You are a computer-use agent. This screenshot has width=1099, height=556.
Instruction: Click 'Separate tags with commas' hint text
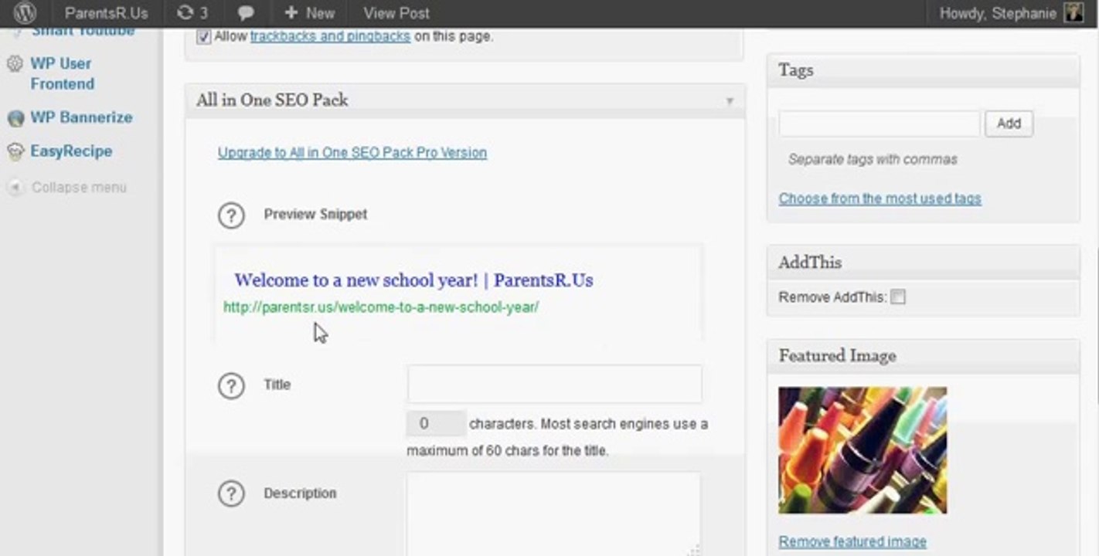tap(873, 160)
